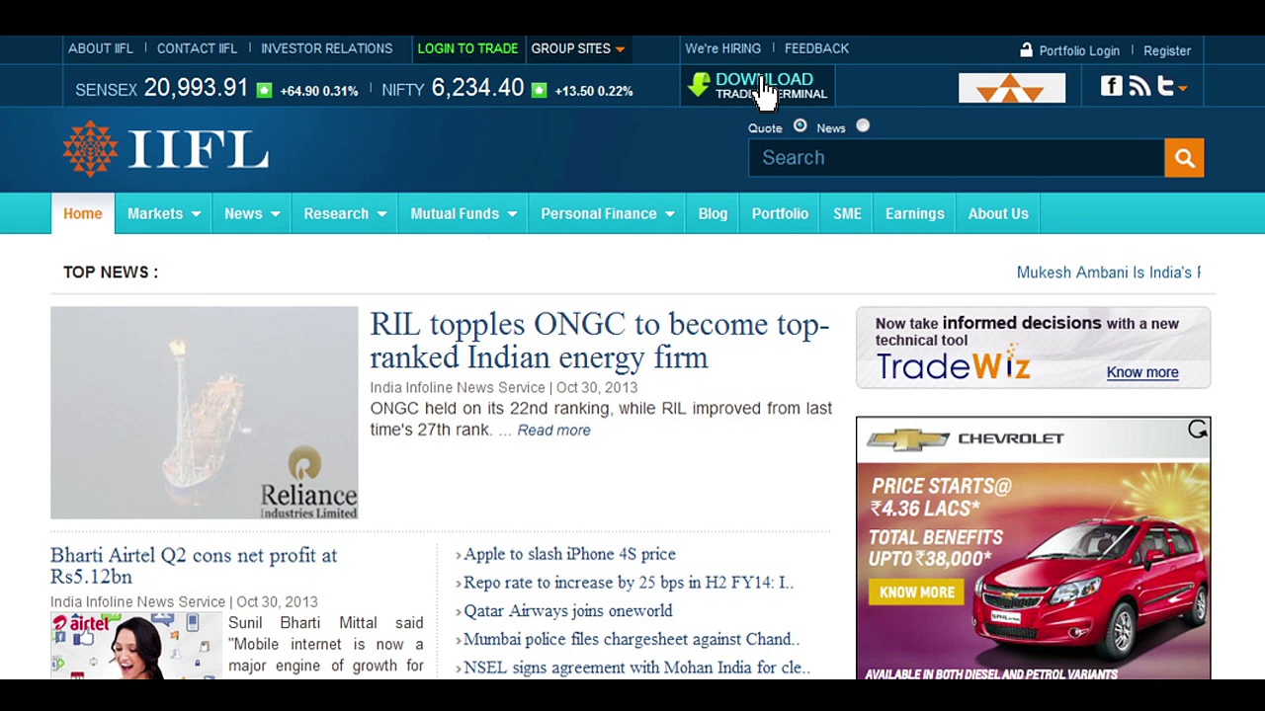Select the Quote radio button
Viewport: 1265px width, 711px height.
[800, 126]
